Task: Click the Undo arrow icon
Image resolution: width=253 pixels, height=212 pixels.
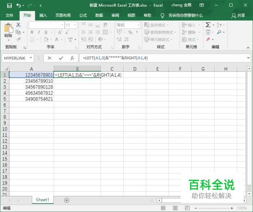Action: pyautogui.click(x=19, y=5)
